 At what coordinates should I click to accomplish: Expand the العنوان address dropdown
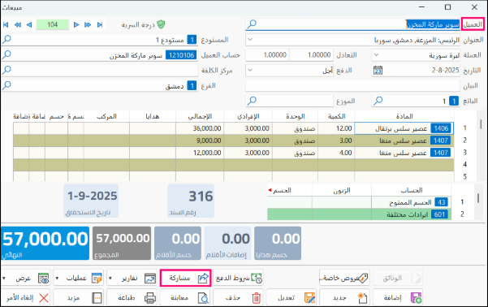point(250,40)
